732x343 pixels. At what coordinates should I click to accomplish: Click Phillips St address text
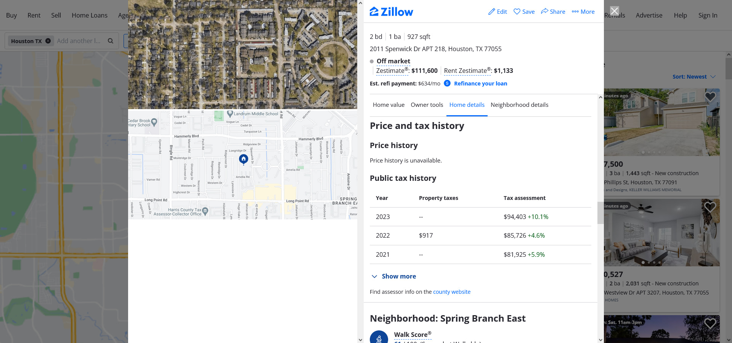(640, 182)
